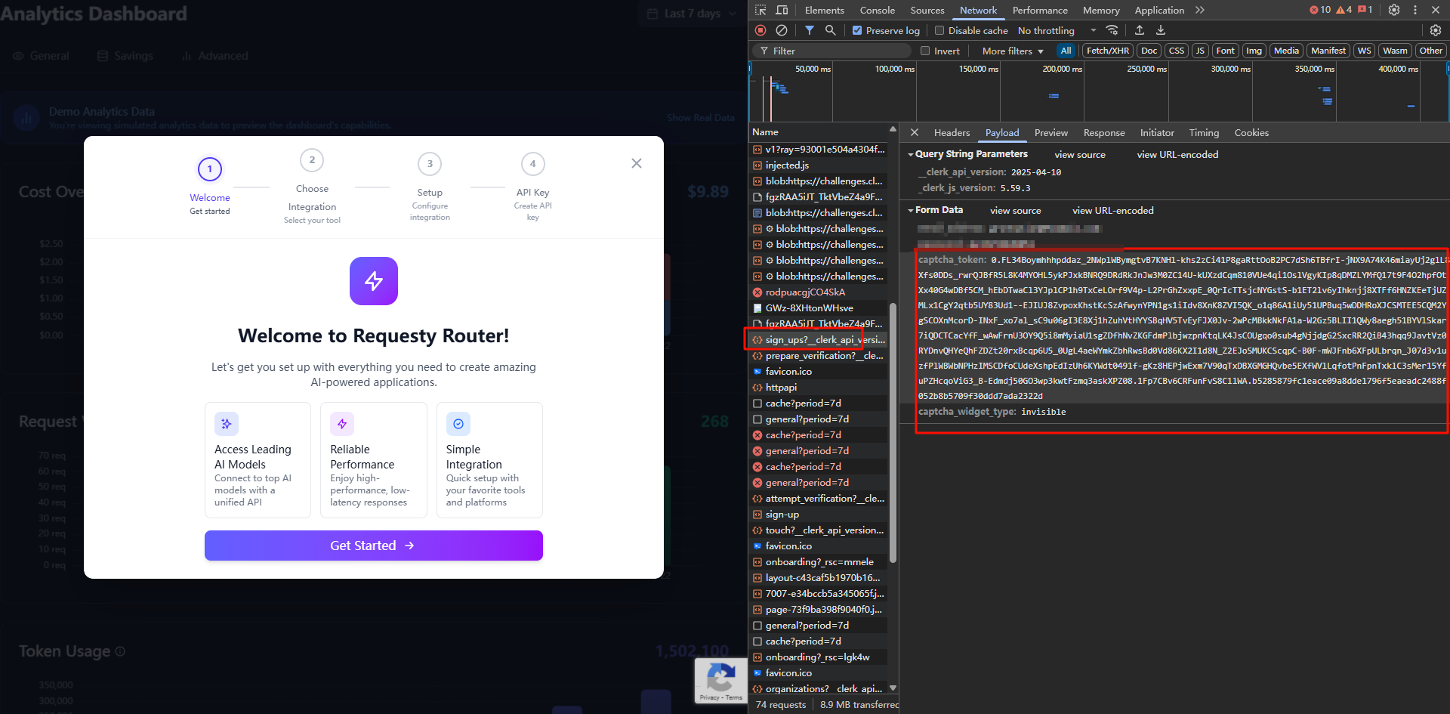Activate the inspect element picker icon
Viewport: 1450px width, 714px height.
[760, 10]
